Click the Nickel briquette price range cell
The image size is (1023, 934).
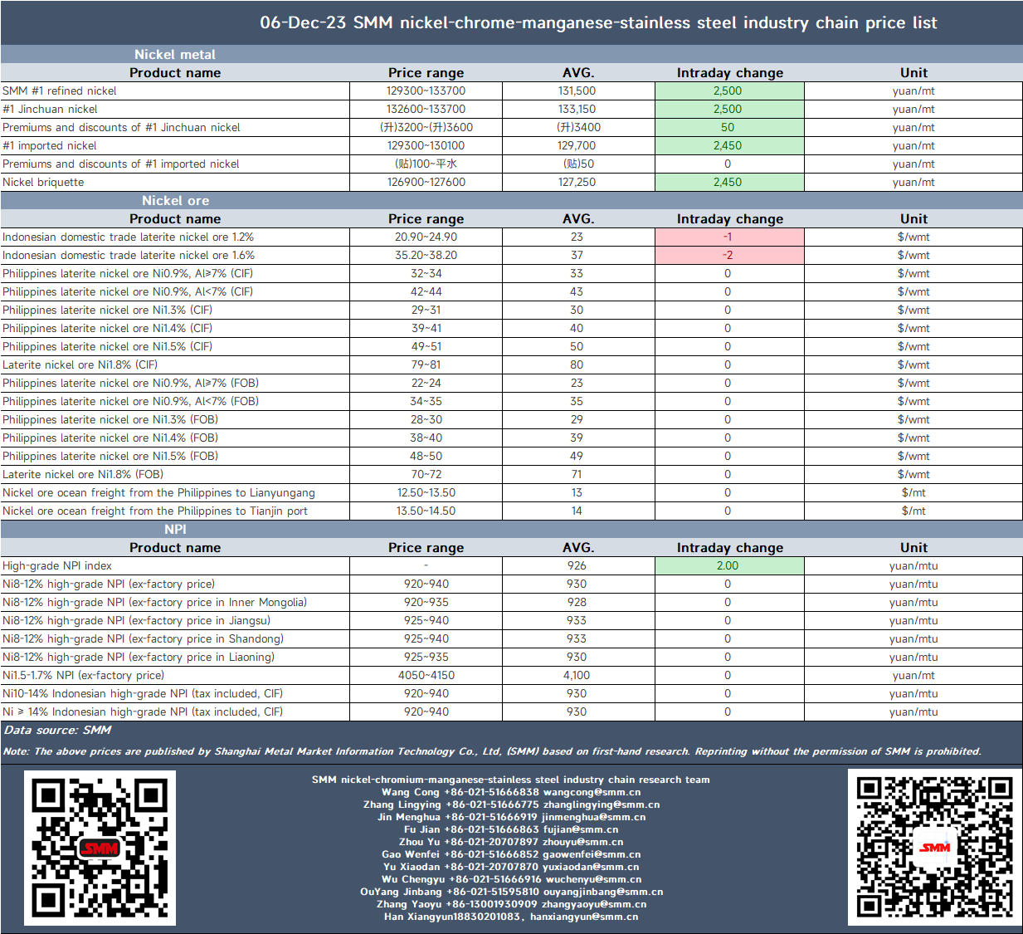(x=426, y=183)
